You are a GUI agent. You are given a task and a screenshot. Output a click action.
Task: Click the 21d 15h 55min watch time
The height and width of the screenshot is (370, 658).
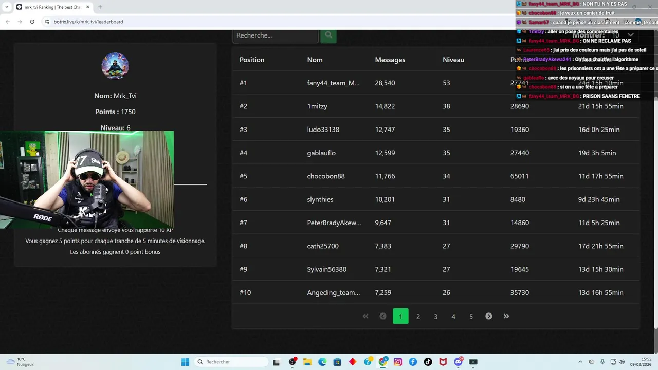pos(601,106)
